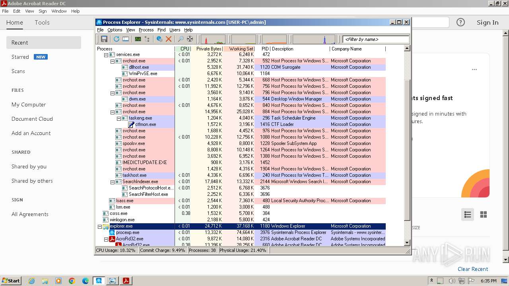Select the winlogon.exe process row
Image resolution: width=509 pixels, height=286 pixels.
pos(241,220)
